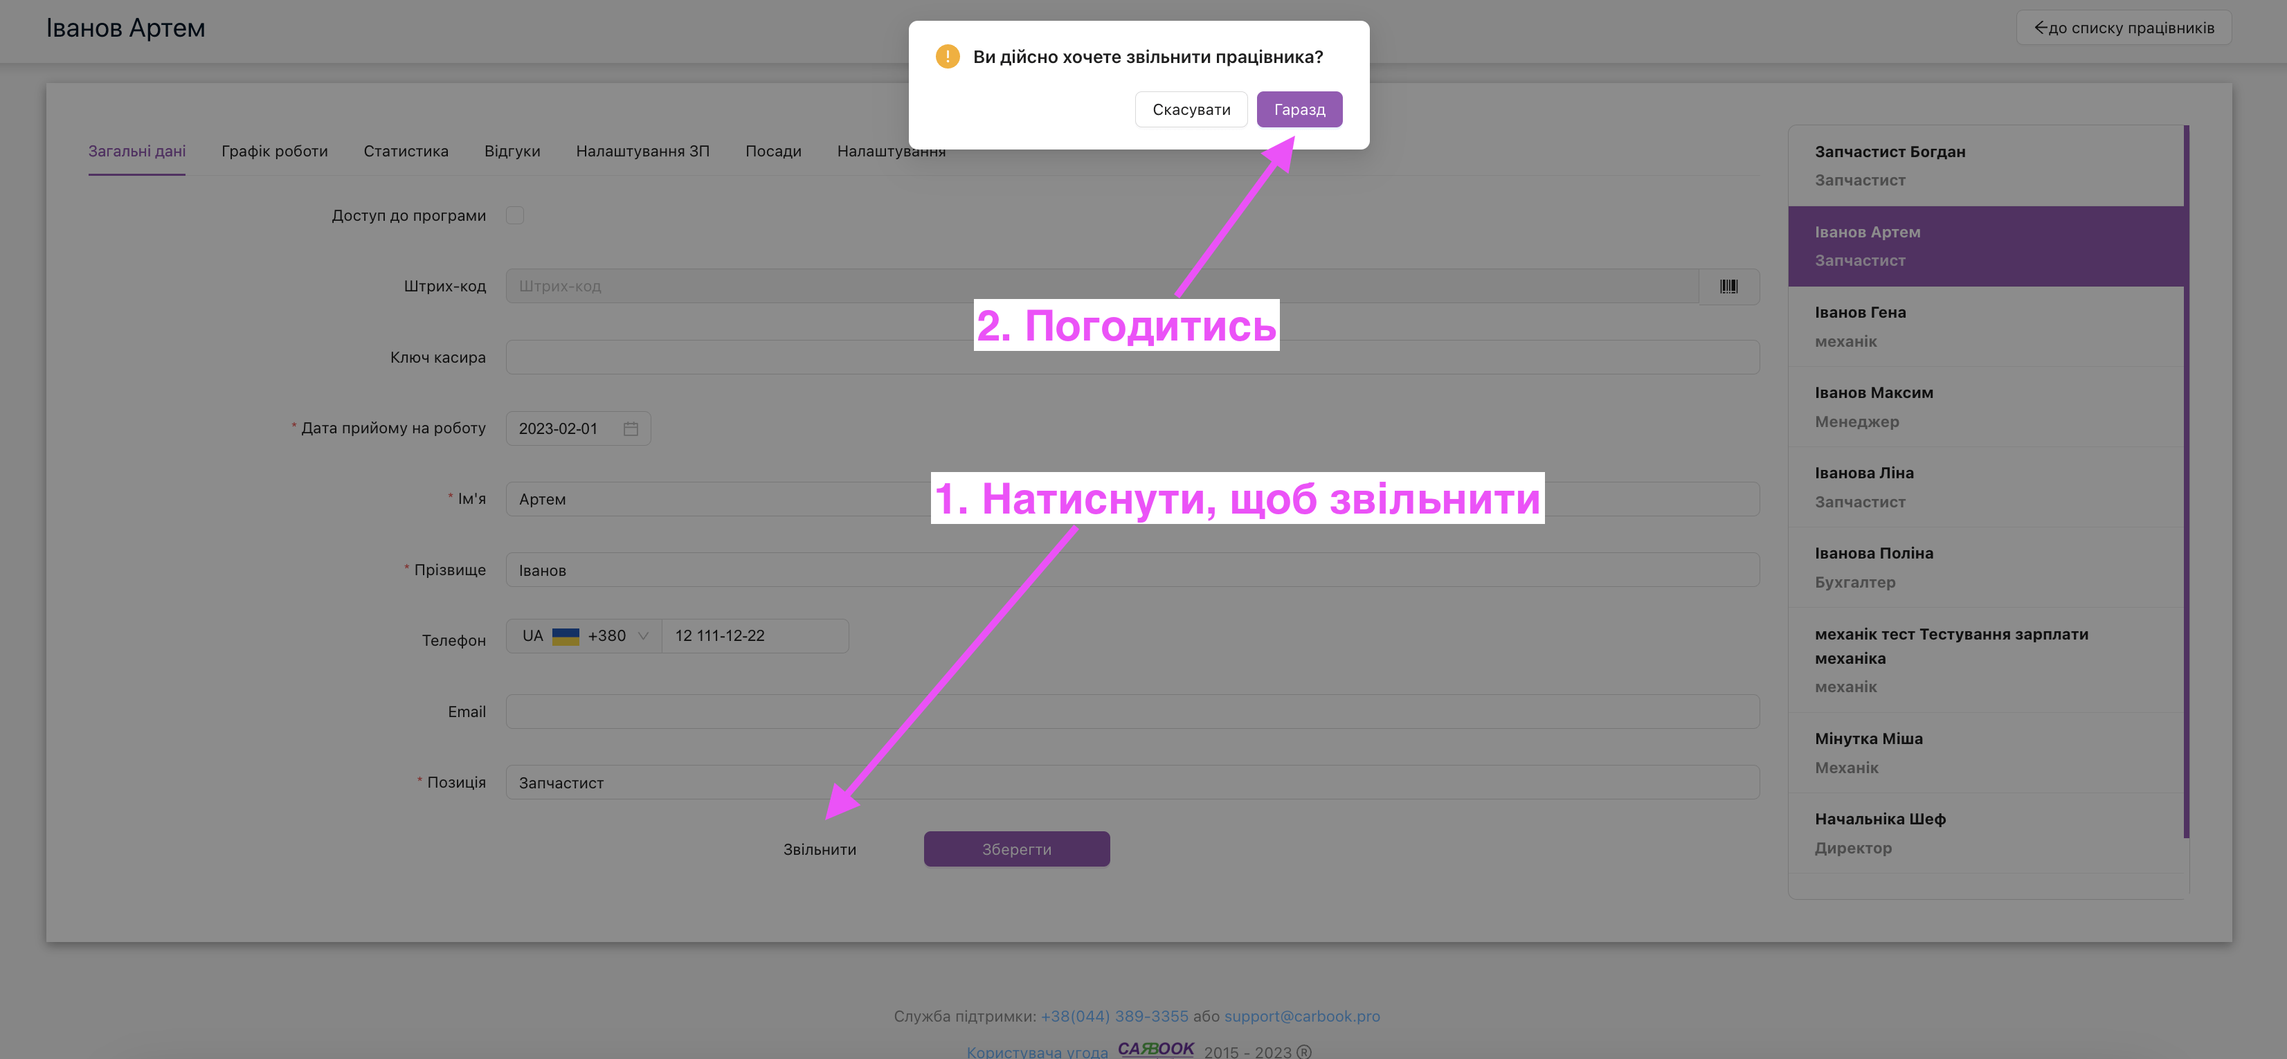Go to the Статистика tab
This screenshot has width=2287, height=1059.
406,151
